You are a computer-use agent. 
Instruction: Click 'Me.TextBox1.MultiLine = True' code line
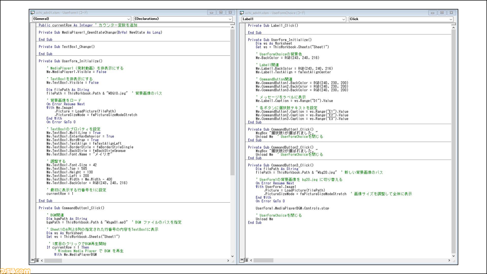point(74,133)
